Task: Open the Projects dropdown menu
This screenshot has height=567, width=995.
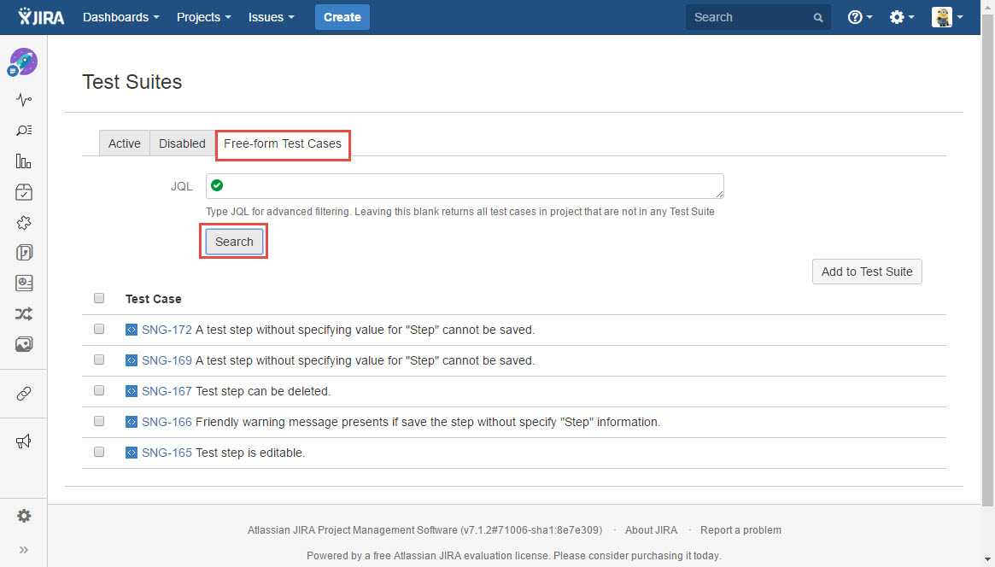Action: pos(203,17)
